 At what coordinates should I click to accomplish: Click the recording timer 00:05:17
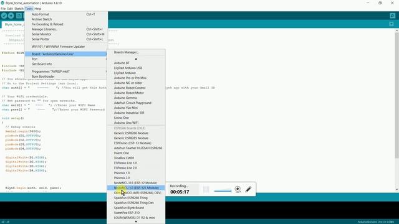point(180,192)
